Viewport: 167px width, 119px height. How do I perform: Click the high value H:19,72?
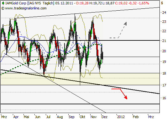coord(96,3)
